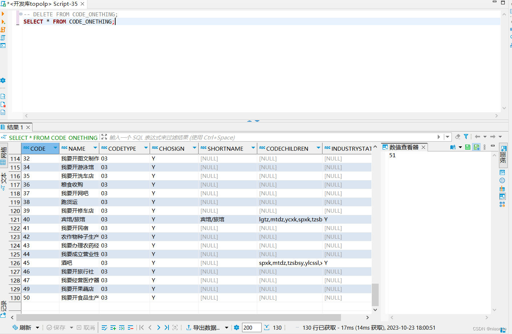Switch to the Script-35 editor tab

[x=43, y=4]
